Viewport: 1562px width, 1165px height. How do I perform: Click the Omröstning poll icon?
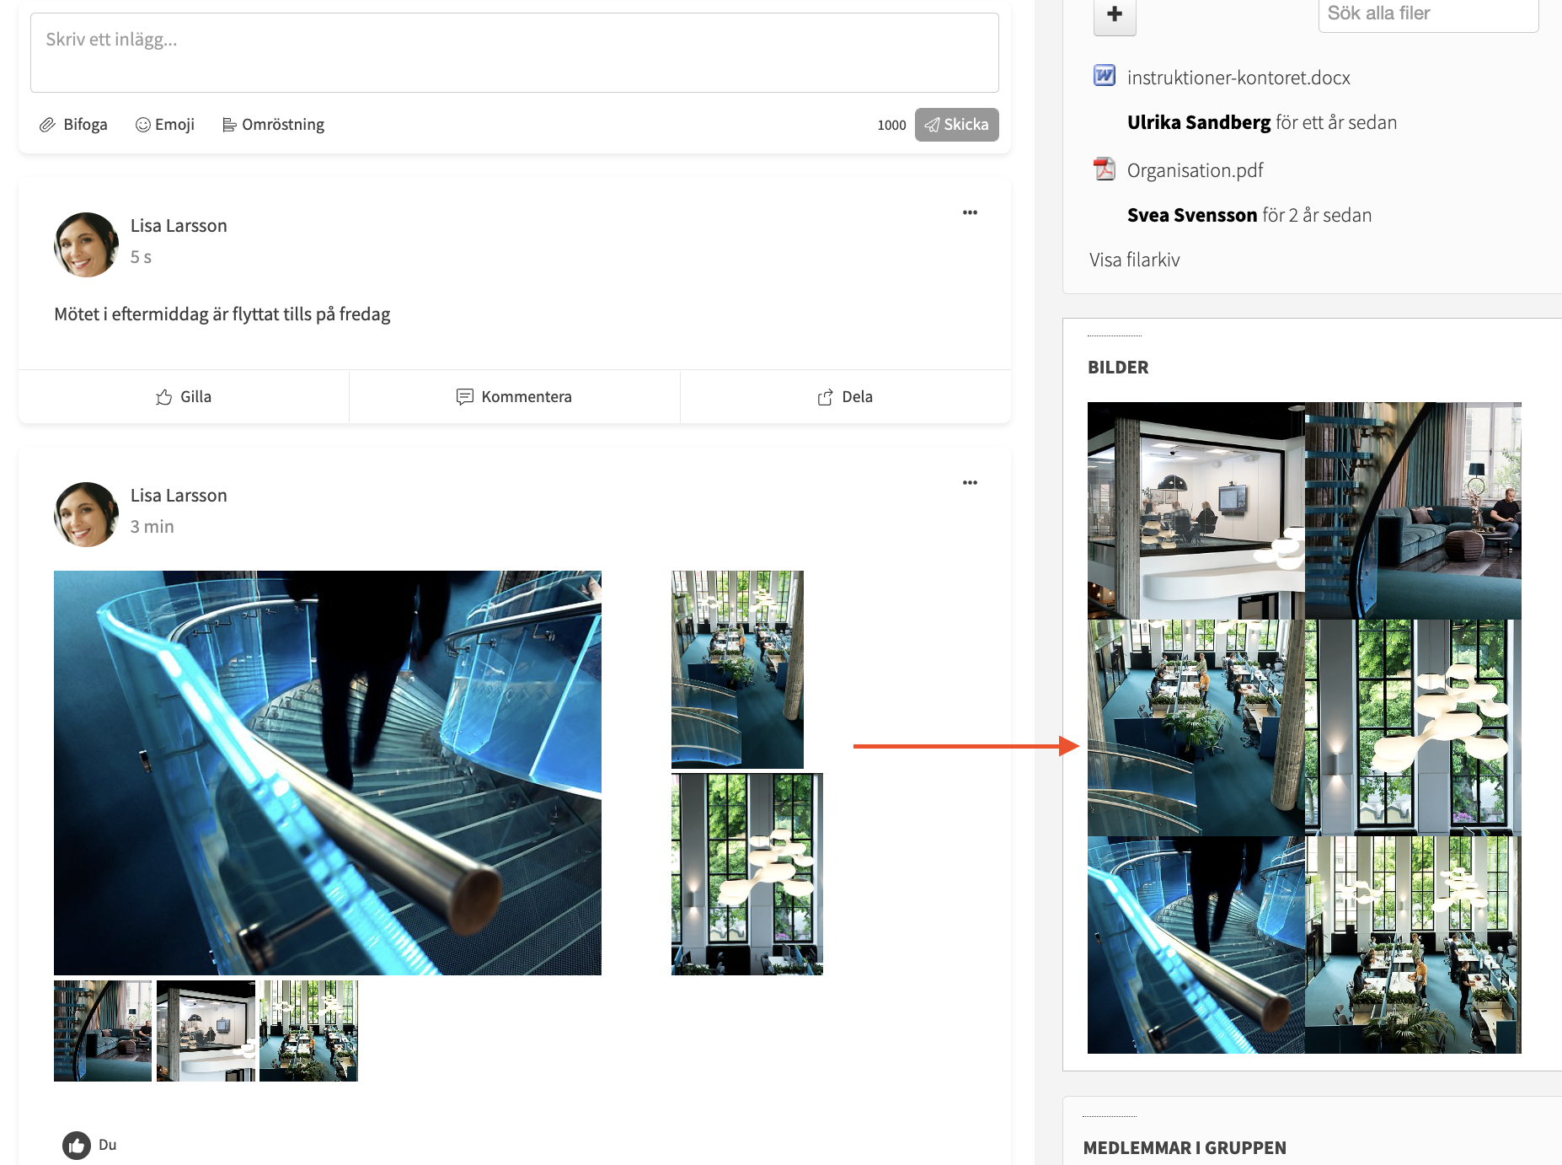[x=229, y=125]
